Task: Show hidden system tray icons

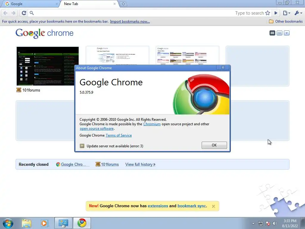Action: pyautogui.click(x=253, y=223)
